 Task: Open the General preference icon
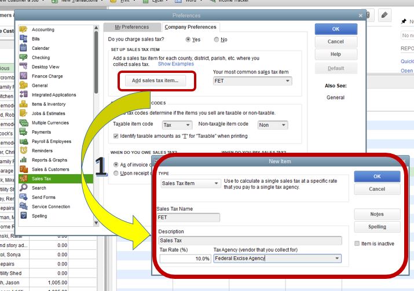click(x=23, y=85)
